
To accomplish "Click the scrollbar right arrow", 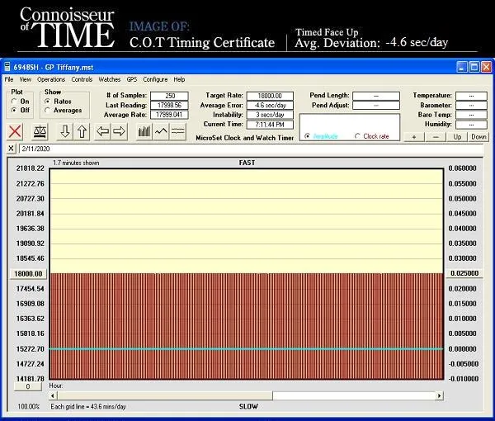I will (x=439, y=395).
